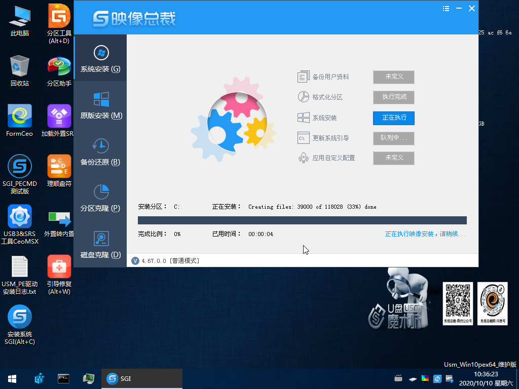Select 系统安装 in the sidebar
Image resolution: width=519 pixels, height=389 pixels.
click(100, 58)
